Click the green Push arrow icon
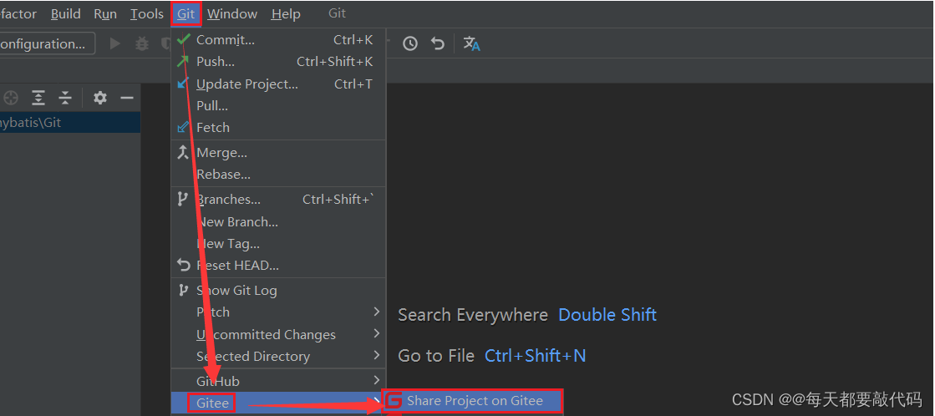 pos(183,61)
